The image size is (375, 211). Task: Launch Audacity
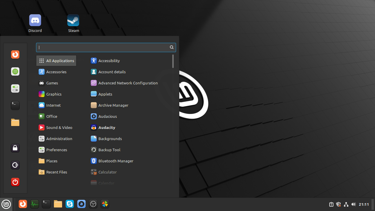point(130,127)
